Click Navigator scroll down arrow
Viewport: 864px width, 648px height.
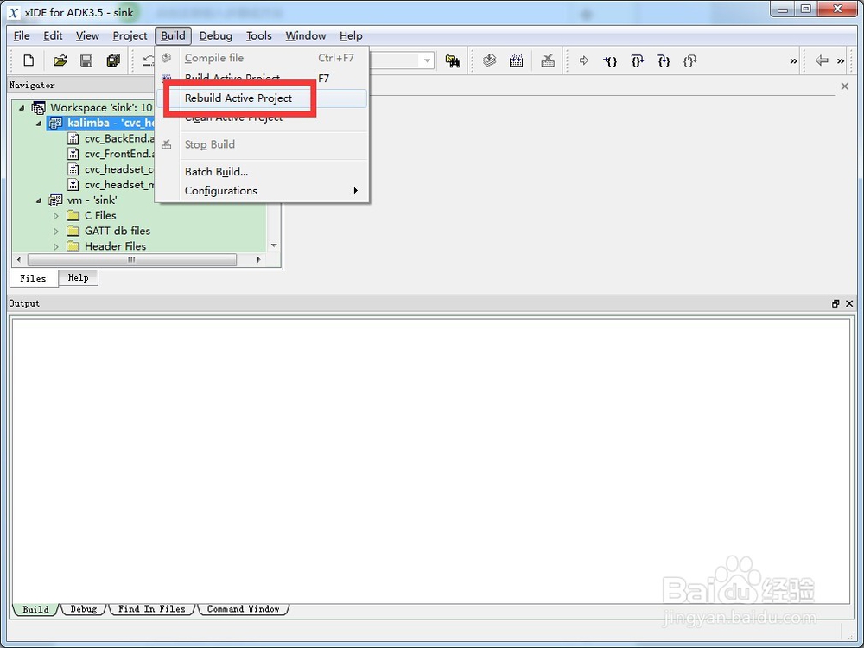tap(274, 245)
